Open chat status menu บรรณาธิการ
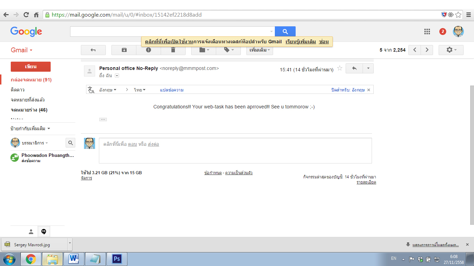 (x=35, y=143)
